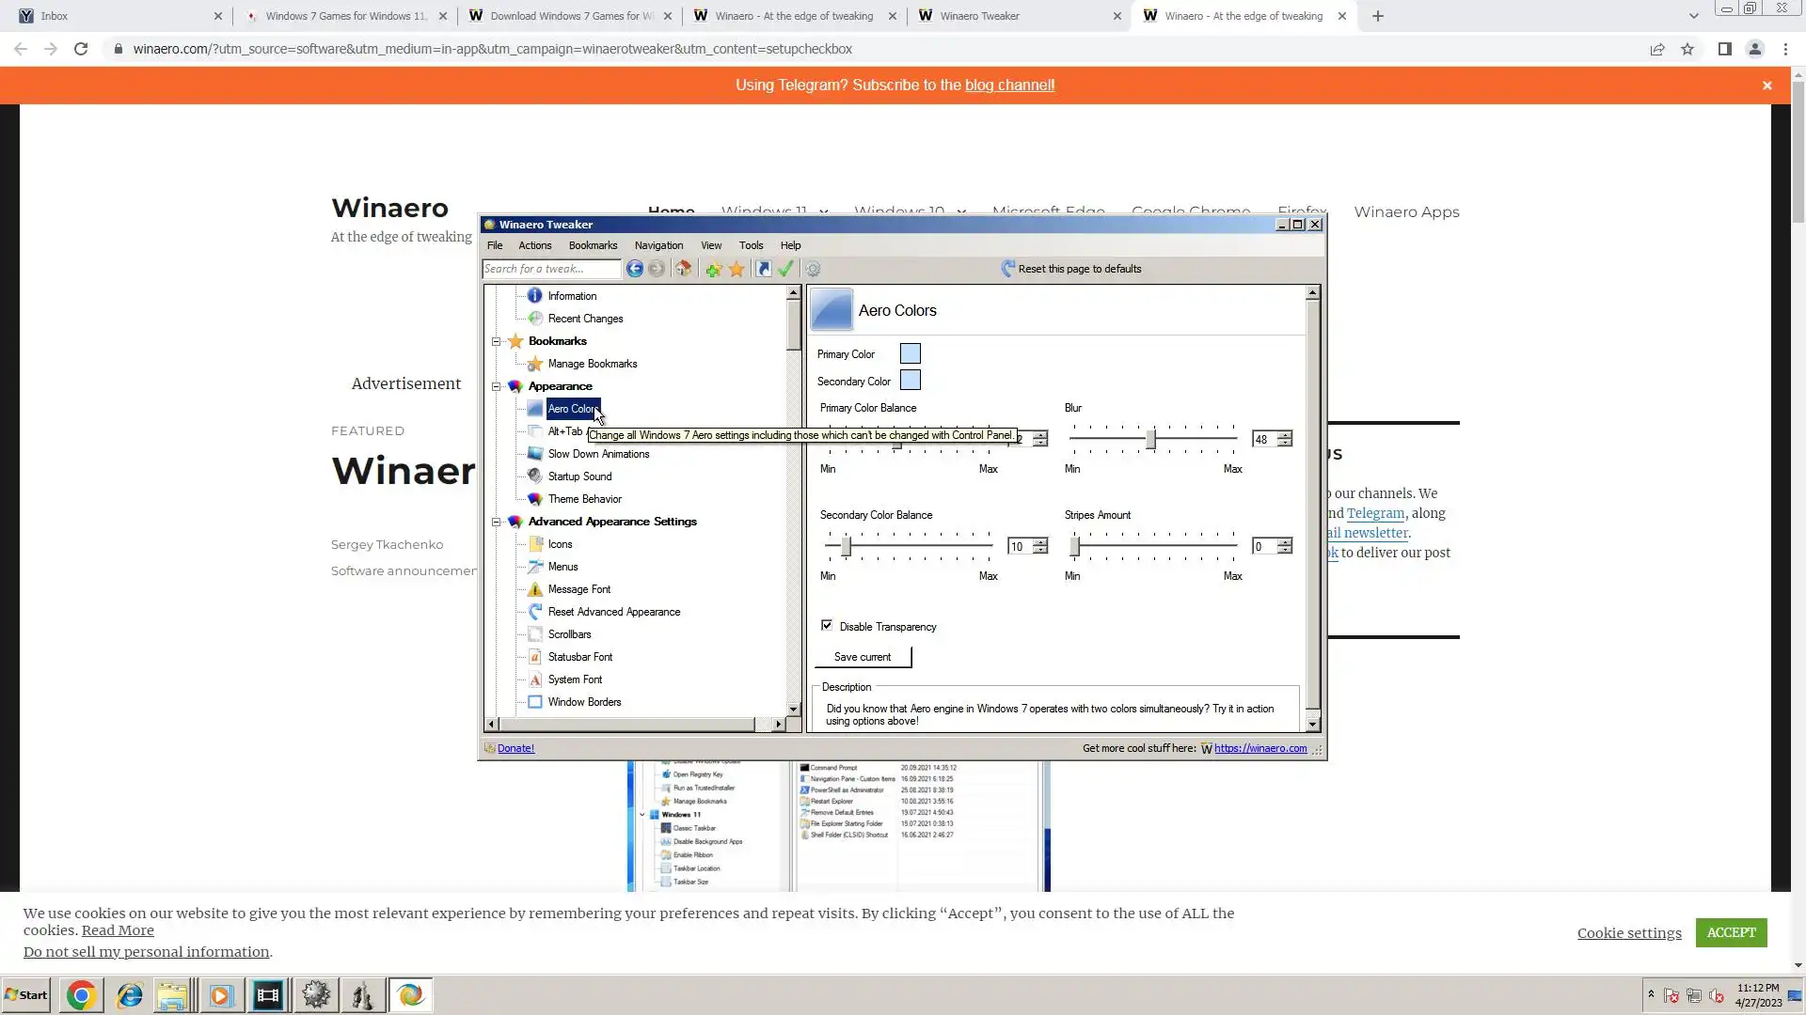The height and width of the screenshot is (1015, 1806).
Task: Click the Save current button
Action: [x=863, y=657]
